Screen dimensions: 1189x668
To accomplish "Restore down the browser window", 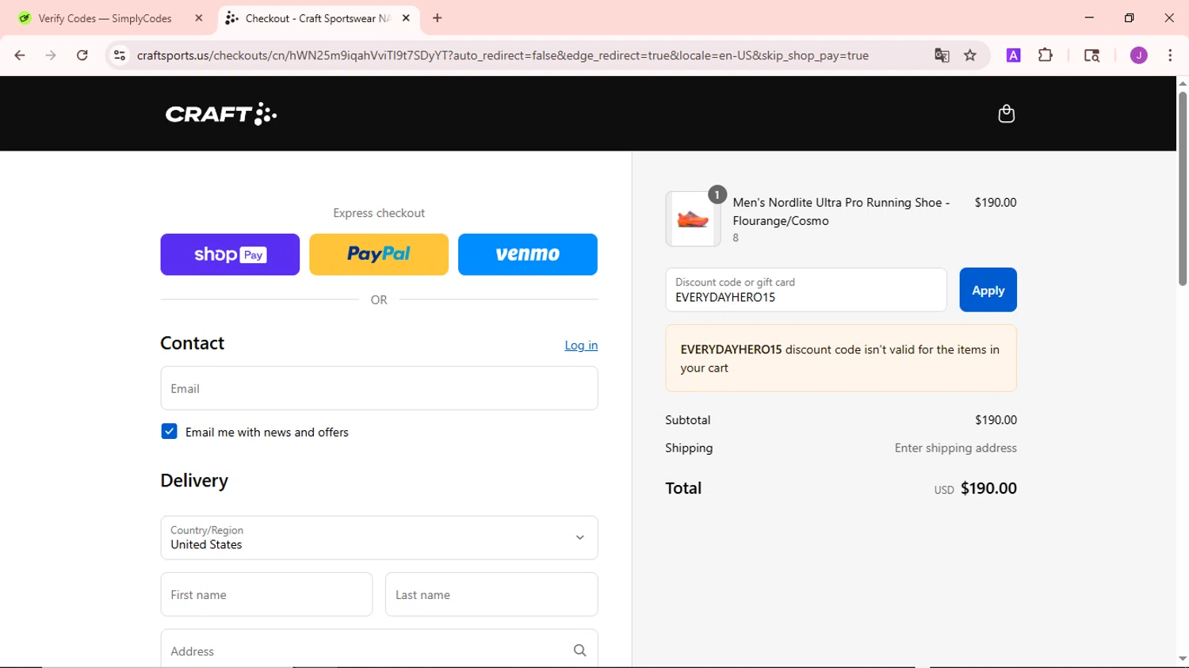I will [1130, 17].
